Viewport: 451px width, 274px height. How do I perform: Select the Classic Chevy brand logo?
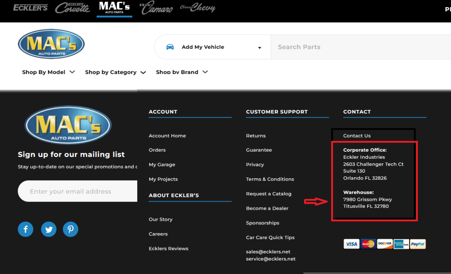tap(198, 8)
